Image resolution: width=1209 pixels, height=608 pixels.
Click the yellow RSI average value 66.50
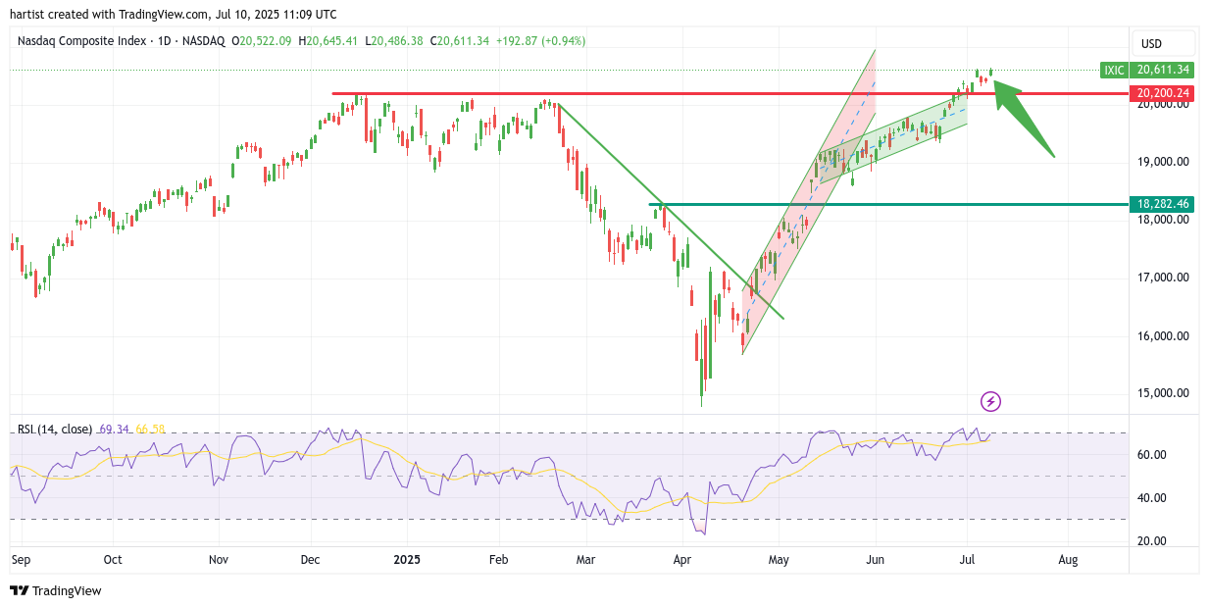point(150,430)
